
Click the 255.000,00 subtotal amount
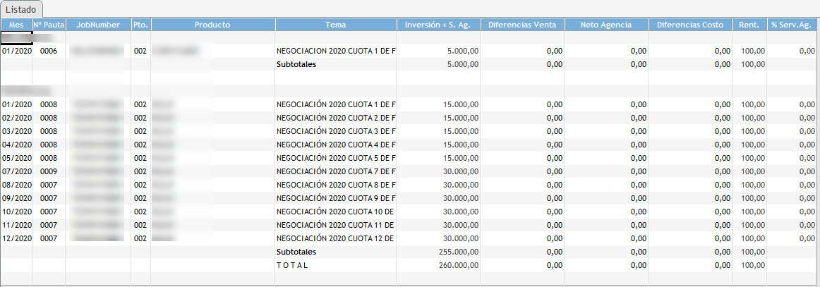pyautogui.click(x=457, y=252)
